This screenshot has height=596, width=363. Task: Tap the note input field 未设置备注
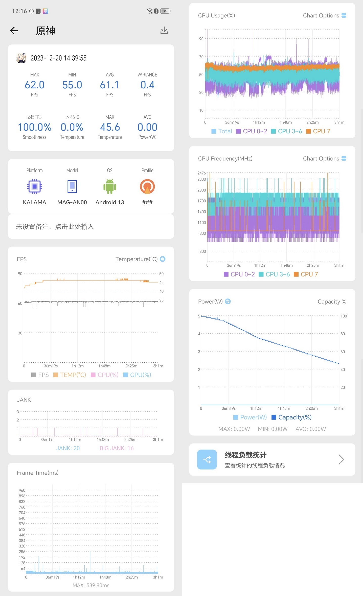(x=91, y=227)
